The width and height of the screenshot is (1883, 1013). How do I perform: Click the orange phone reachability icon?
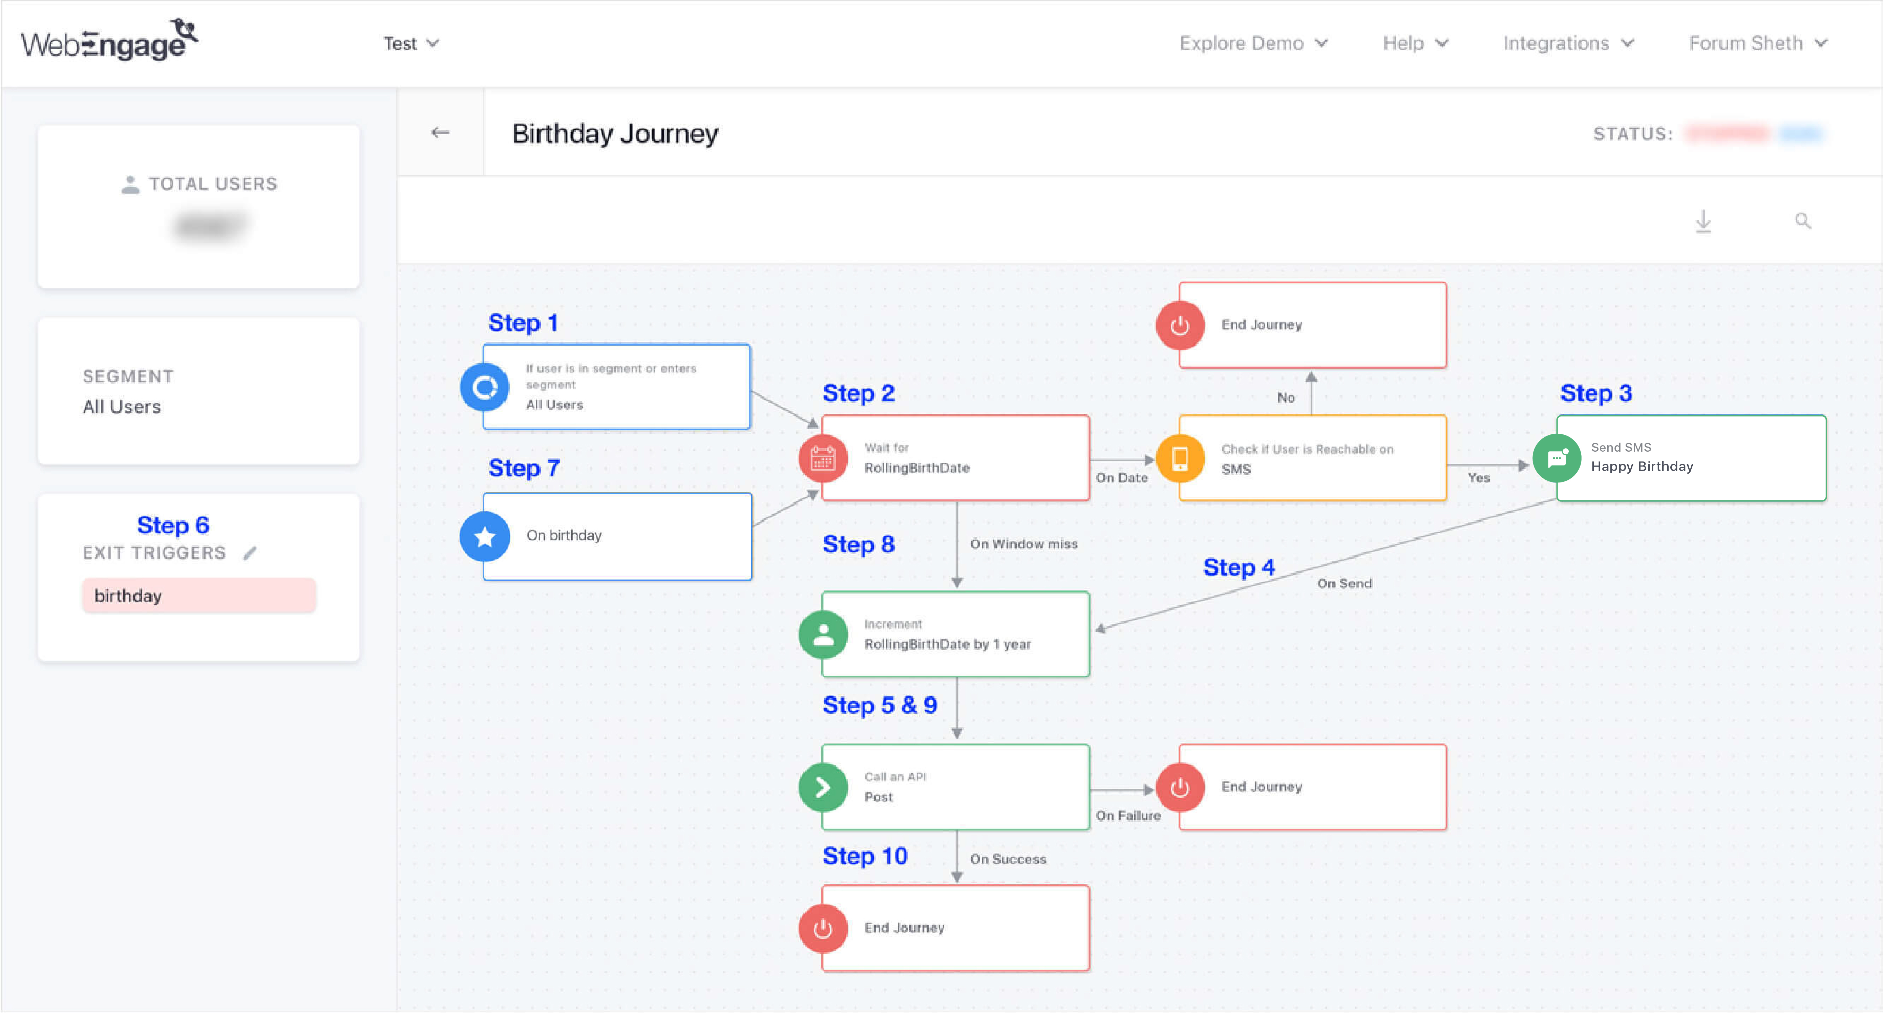1180,459
